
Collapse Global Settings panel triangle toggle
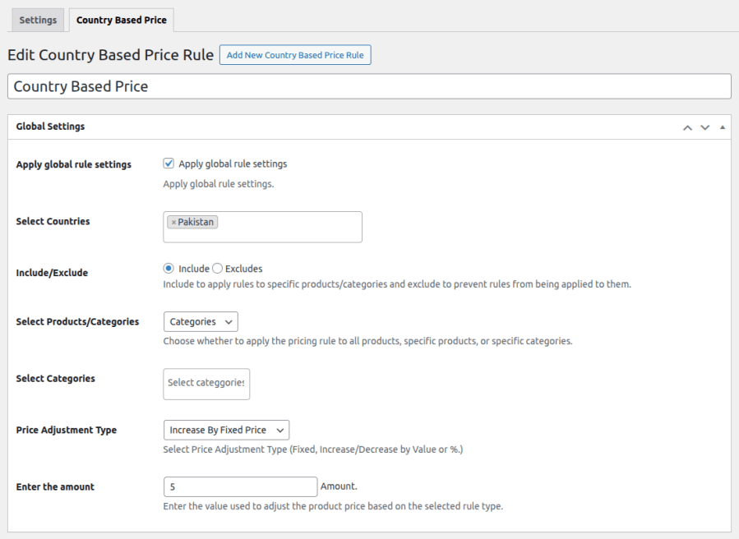point(723,127)
